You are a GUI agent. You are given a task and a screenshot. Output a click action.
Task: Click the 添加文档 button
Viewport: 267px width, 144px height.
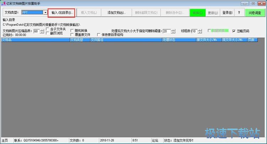[x=116, y=13]
